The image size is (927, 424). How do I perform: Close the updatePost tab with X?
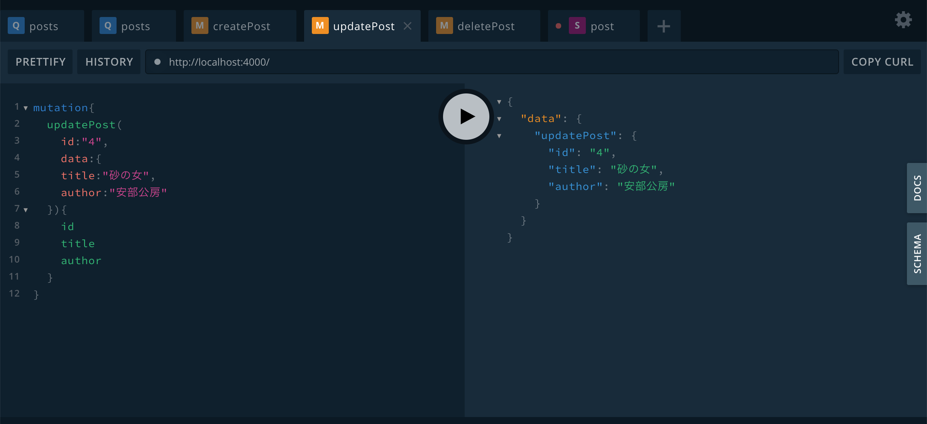click(408, 26)
